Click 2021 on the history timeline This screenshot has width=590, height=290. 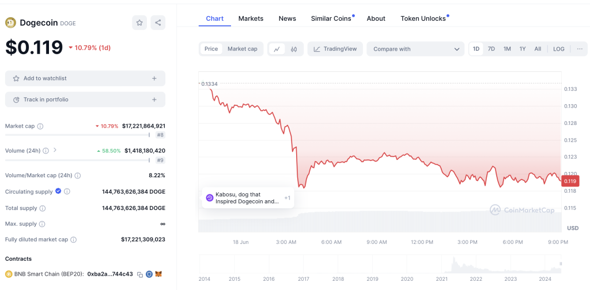[441, 279]
